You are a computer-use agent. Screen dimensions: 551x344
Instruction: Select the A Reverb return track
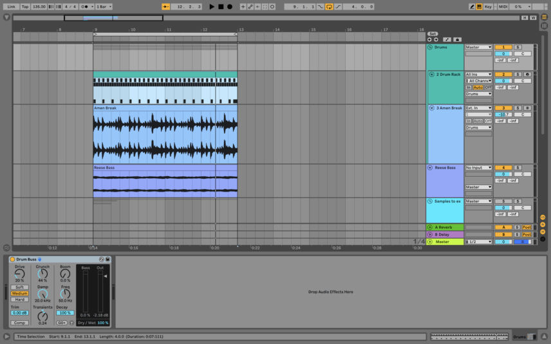(x=445, y=227)
